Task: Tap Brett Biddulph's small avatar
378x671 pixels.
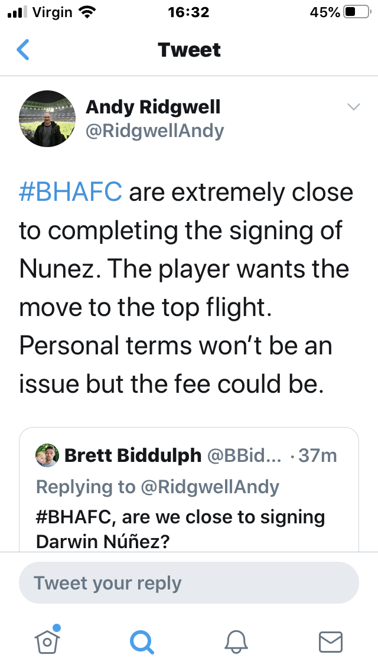Action: click(x=47, y=455)
